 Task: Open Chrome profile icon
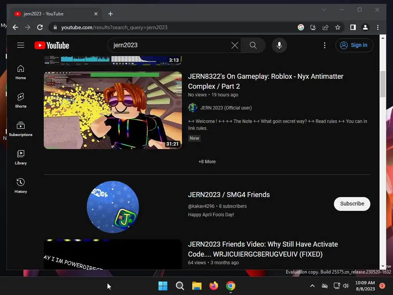click(x=365, y=27)
